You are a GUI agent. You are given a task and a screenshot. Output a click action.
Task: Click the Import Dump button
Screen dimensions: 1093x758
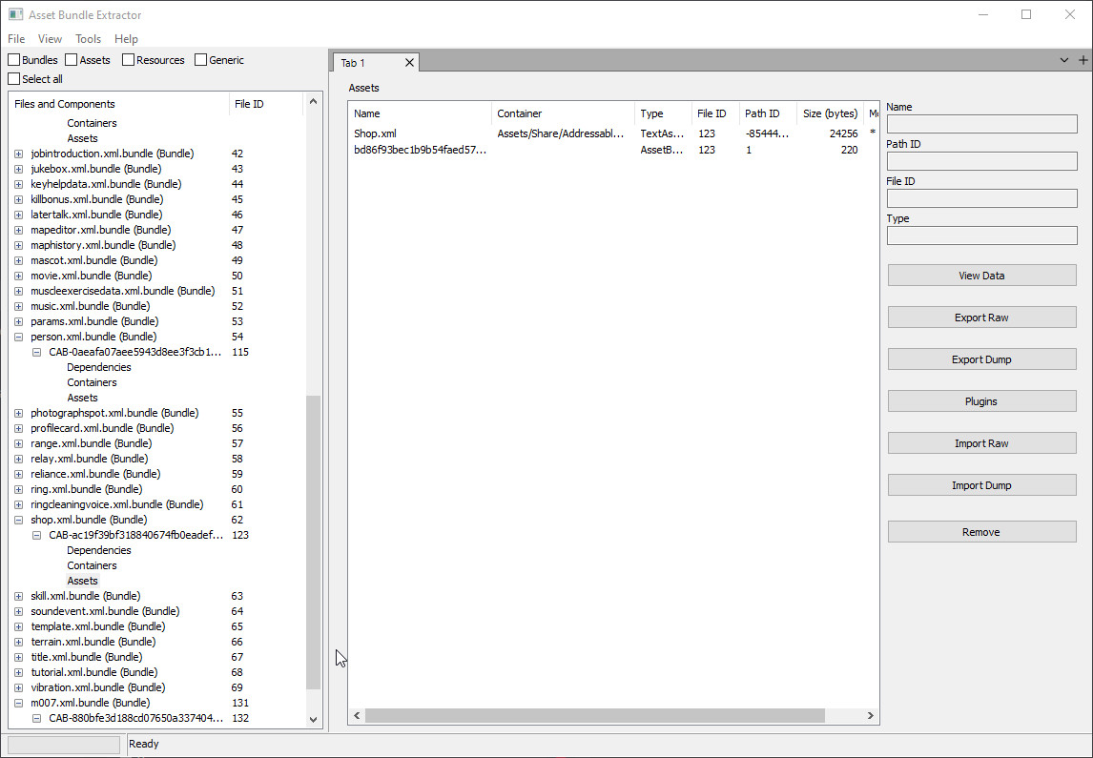(981, 484)
